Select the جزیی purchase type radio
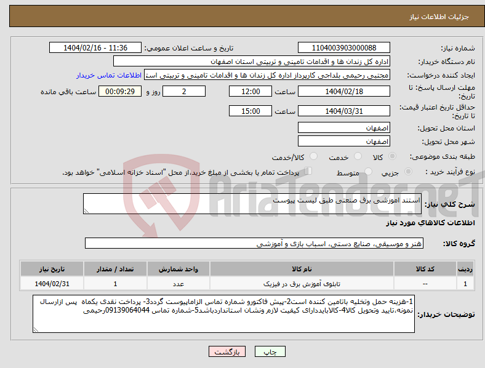Screen dimensions: 485x368 408,171
